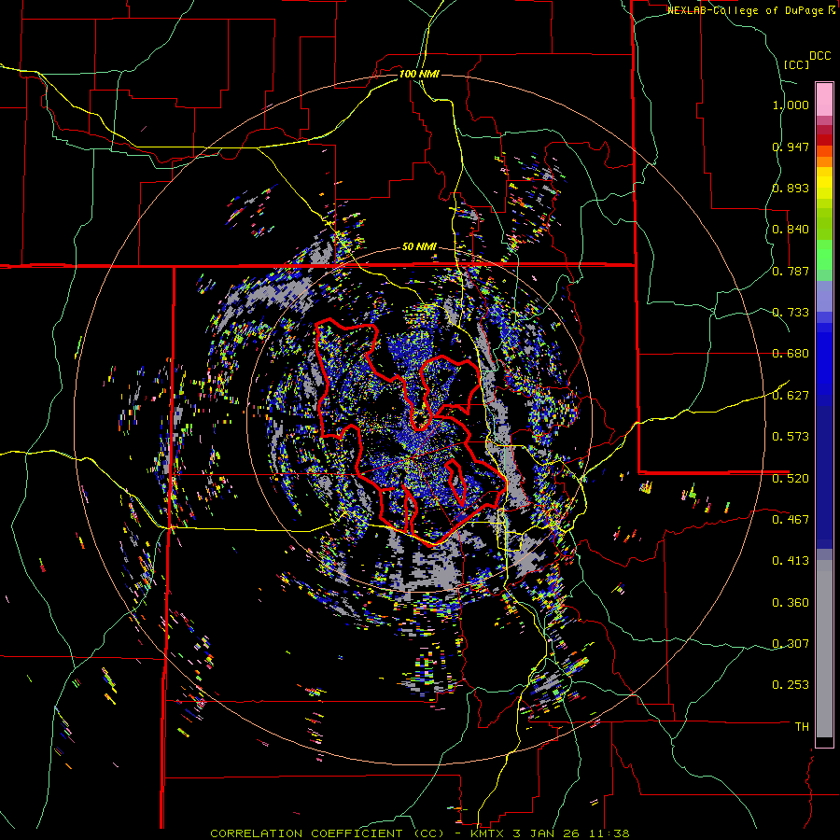
Task: Select the 0.627 scale value
Action: tap(791, 396)
